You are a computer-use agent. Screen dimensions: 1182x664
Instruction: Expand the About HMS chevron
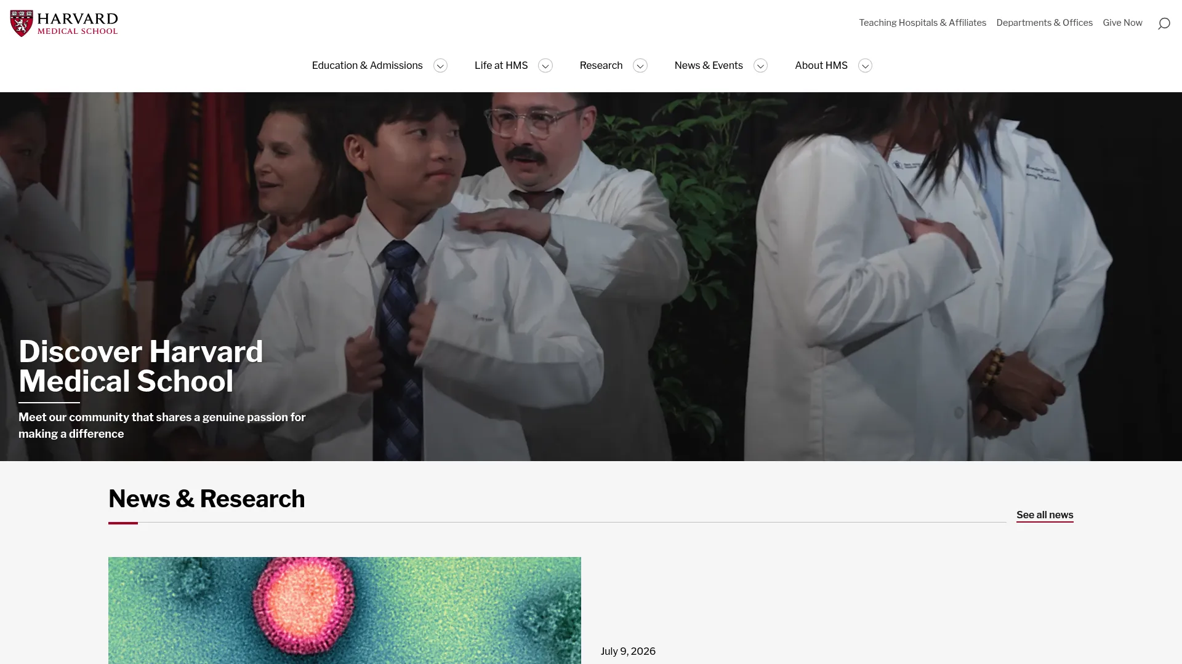(865, 66)
